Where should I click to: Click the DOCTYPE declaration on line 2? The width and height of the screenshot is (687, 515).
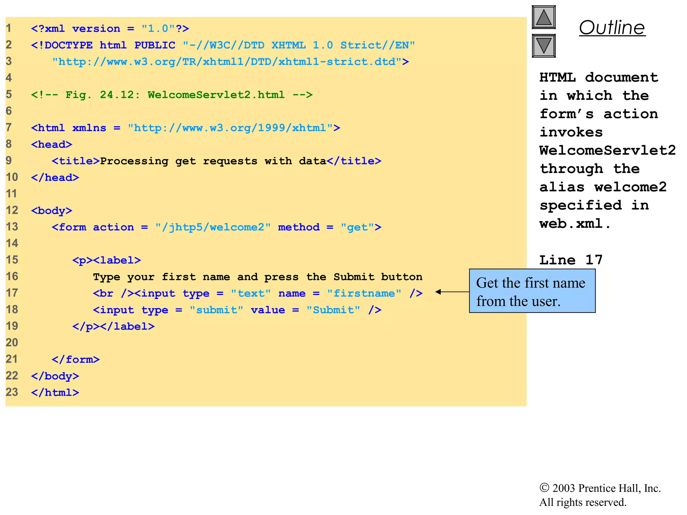pos(223,45)
